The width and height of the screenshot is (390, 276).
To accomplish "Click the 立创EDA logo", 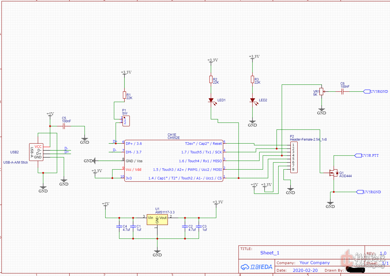I will click(x=257, y=267).
